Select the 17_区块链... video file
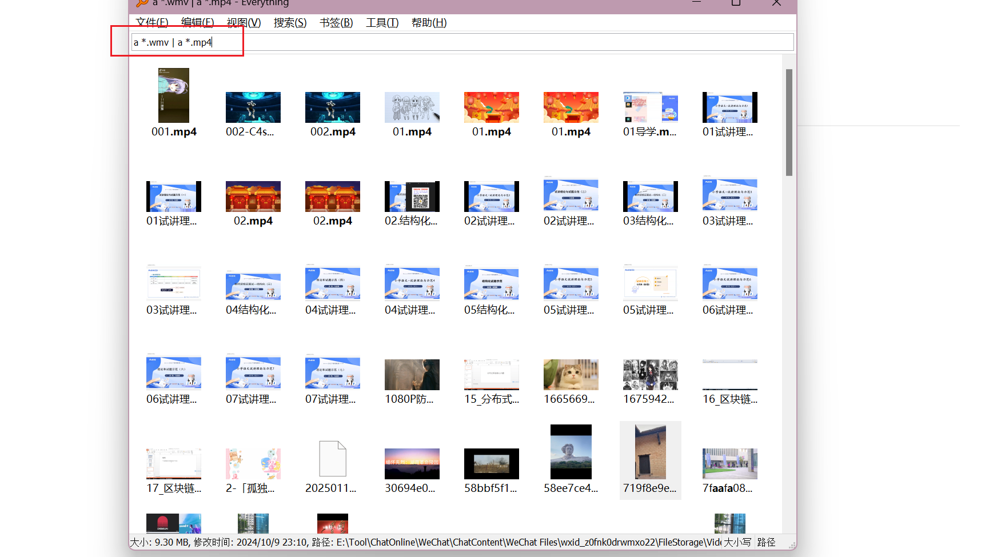989x557 pixels. [x=174, y=471]
